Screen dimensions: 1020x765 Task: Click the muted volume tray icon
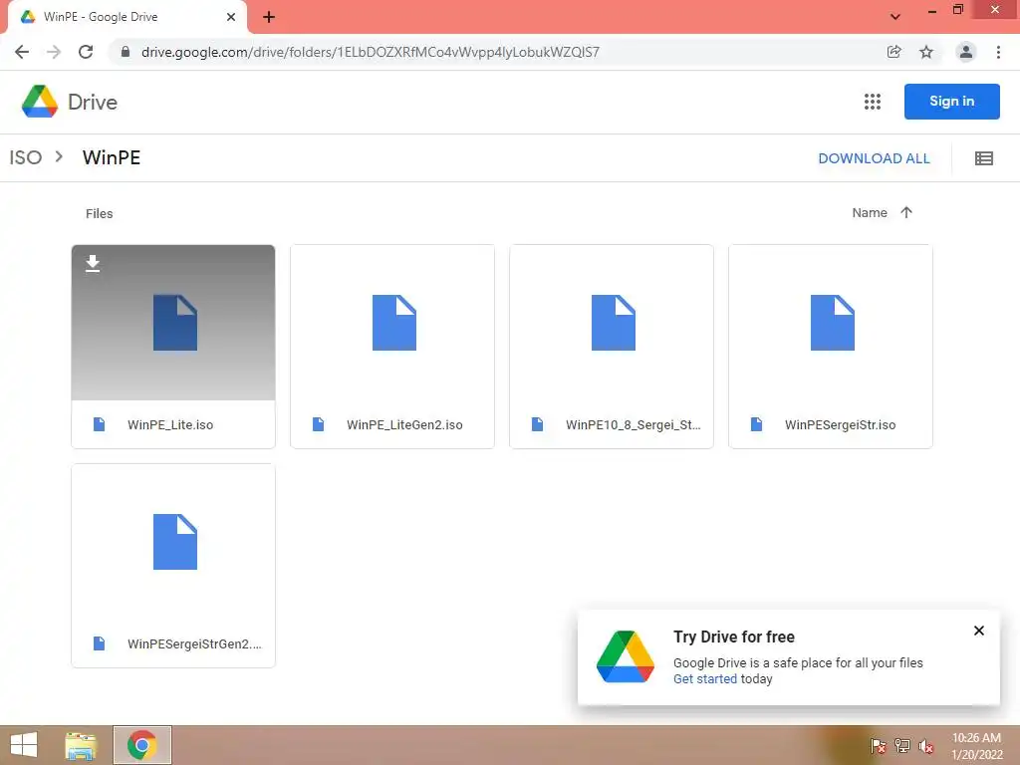point(926,746)
